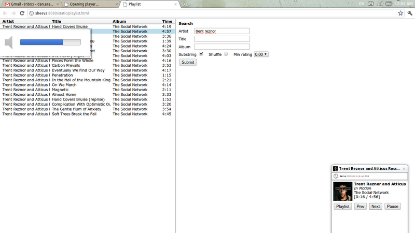Bookmark page with the star icon

[400, 13]
